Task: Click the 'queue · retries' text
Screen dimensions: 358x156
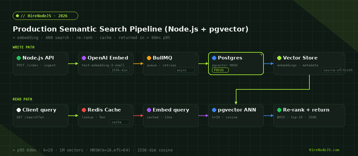Action: tap(161, 65)
